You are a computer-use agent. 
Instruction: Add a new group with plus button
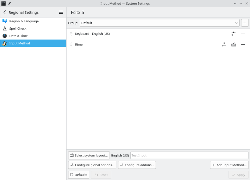[x=245, y=23]
